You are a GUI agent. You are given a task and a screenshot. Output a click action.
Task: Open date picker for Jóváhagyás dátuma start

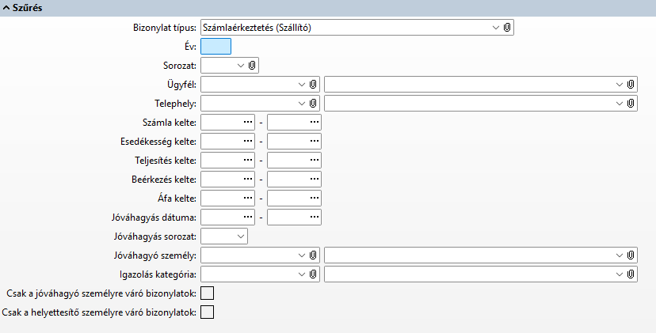click(248, 217)
